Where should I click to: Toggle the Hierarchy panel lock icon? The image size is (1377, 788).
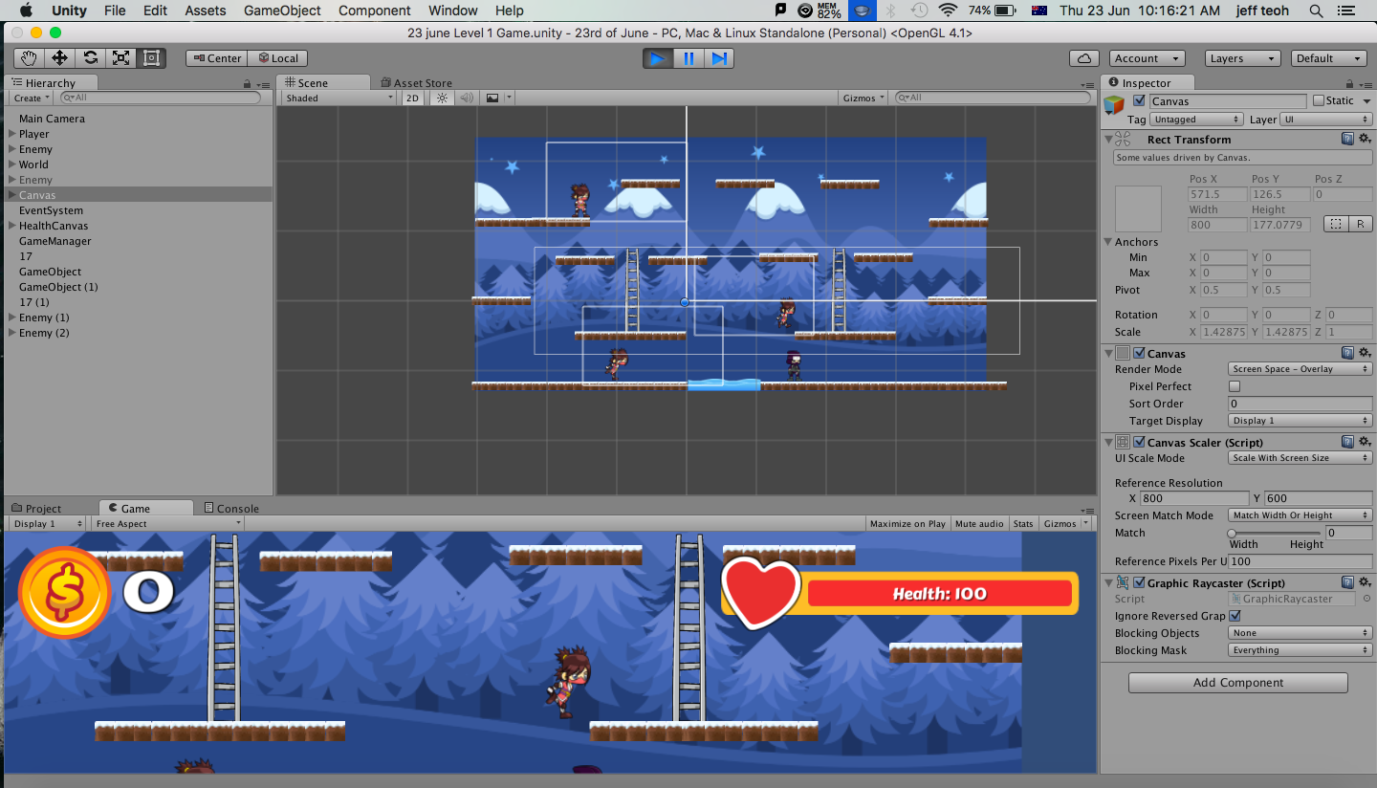coord(247,83)
